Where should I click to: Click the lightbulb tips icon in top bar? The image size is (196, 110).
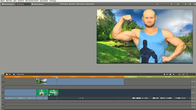coord(190,4)
